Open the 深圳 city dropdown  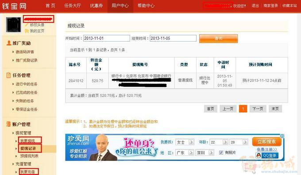pyautogui.click(x=205, y=152)
